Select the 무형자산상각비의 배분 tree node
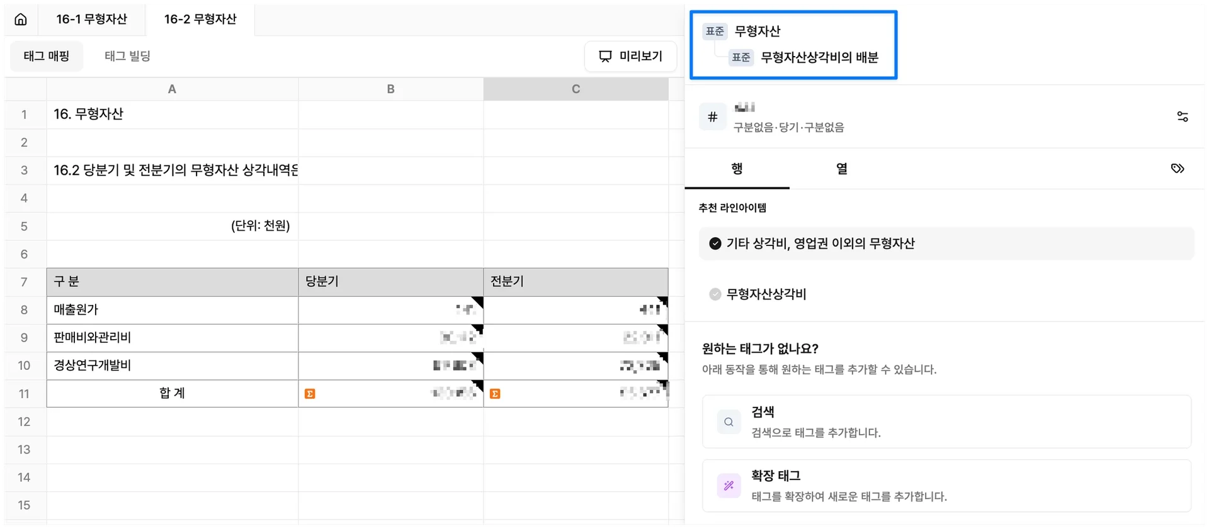This screenshot has height=529, width=1209. click(819, 57)
